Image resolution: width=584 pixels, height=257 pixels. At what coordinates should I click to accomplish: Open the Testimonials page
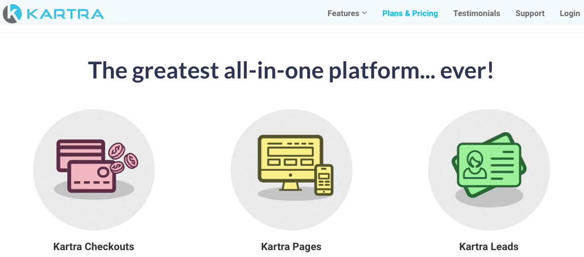click(x=477, y=13)
